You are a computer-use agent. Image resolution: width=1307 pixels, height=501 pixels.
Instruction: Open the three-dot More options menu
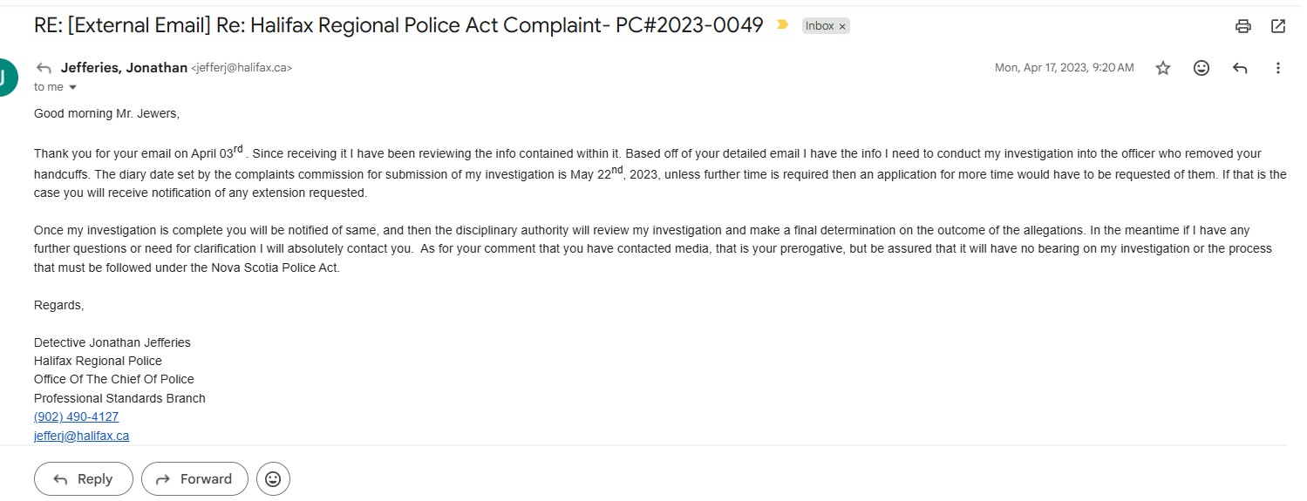click(1278, 68)
